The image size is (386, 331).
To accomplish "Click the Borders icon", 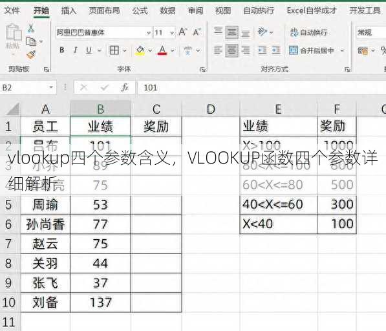I will 114,50.
